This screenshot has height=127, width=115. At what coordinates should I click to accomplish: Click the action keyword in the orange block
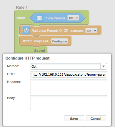pos(77,31)
